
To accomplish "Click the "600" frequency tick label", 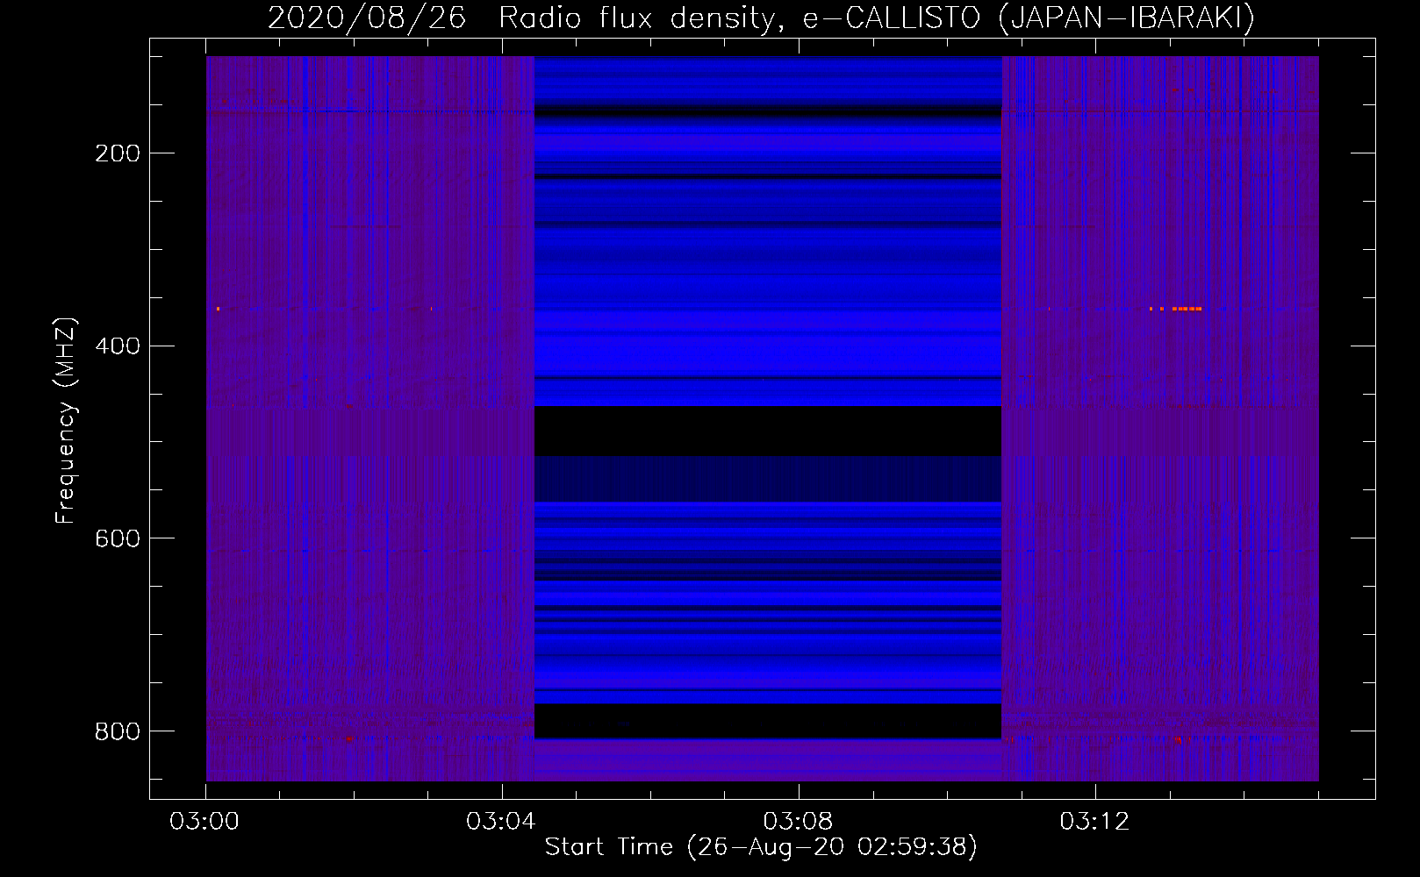I will click(118, 538).
